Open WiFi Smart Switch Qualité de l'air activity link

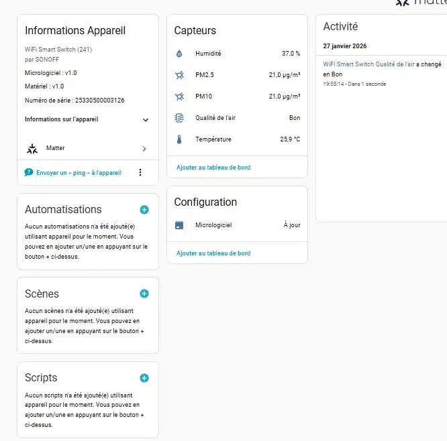368,64
